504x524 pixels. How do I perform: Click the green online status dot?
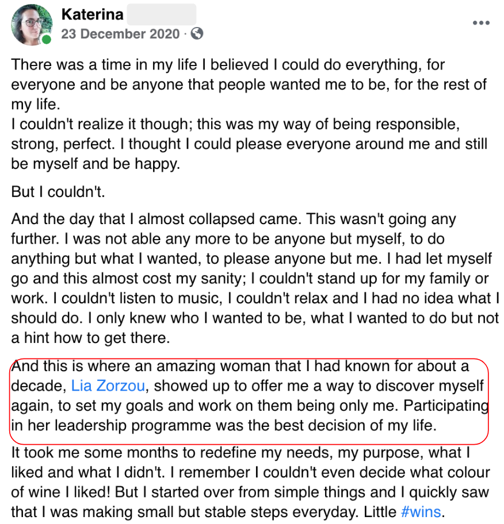coord(47,40)
